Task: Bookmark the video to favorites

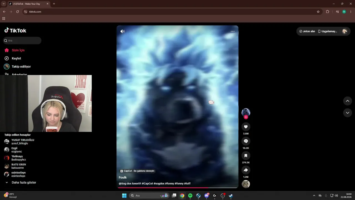Action: (246, 156)
